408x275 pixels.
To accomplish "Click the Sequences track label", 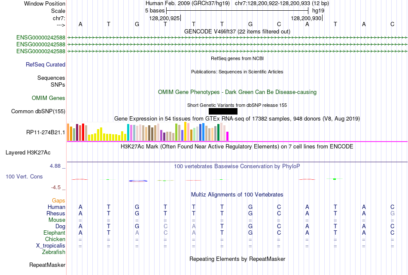I will [x=51, y=78].
